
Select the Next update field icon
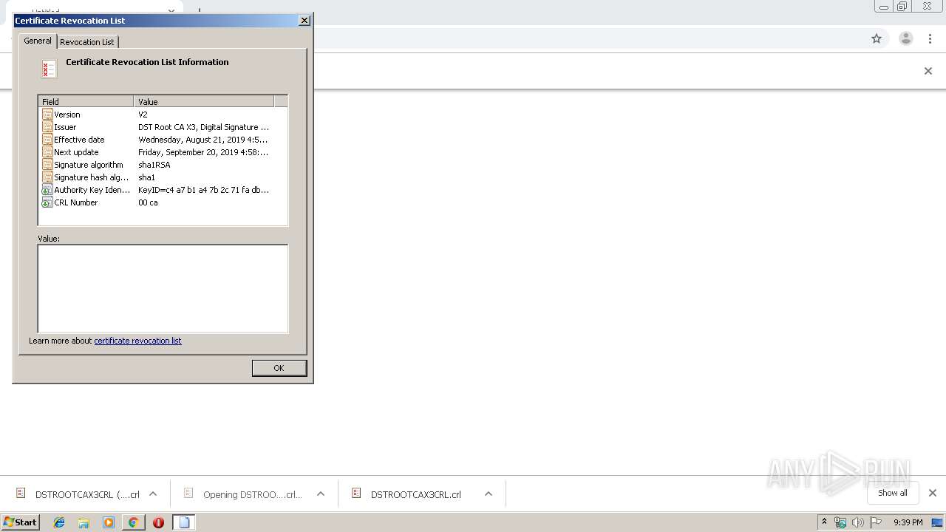[47, 152]
